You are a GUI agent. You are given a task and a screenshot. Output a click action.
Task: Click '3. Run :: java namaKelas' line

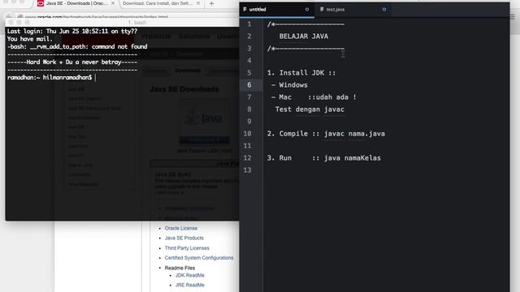pos(323,158)
